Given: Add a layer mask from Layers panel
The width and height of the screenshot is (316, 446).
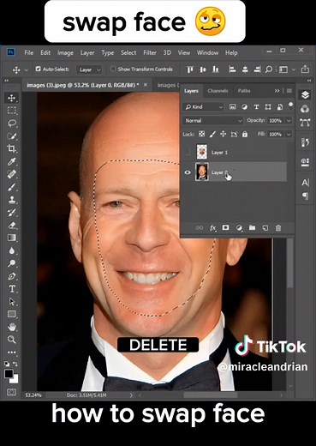Looking at the screenshot, I should (225, 227).
